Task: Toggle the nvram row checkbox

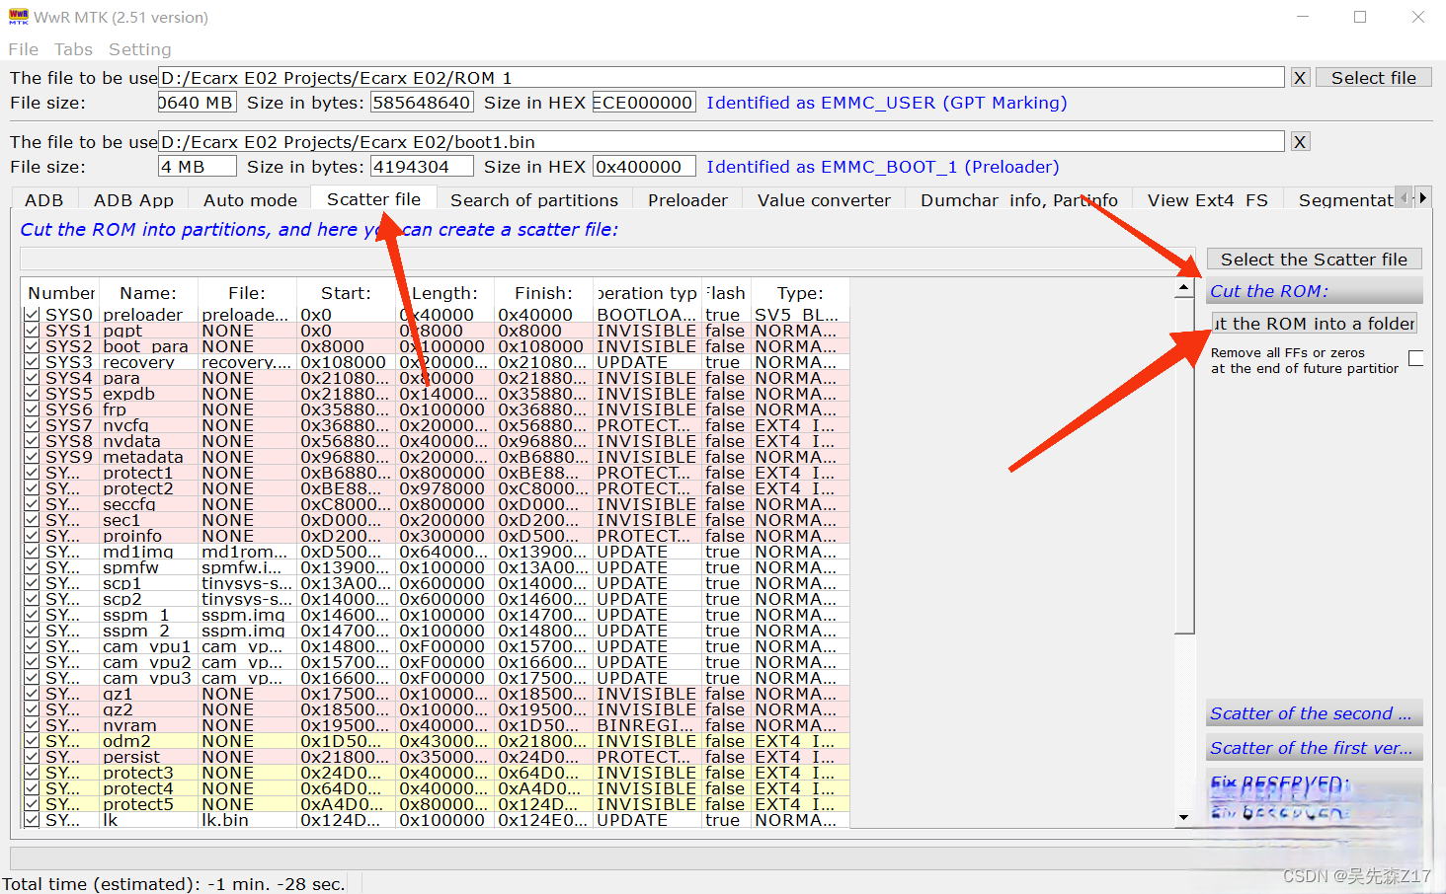Action: point(33,725)
